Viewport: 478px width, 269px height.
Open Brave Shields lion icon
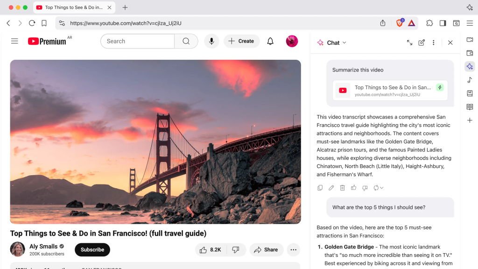pyautogui.click(x=399, y=23)
